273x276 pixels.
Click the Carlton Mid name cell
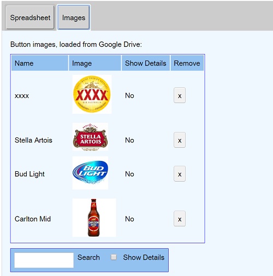(x=33, y=219)
